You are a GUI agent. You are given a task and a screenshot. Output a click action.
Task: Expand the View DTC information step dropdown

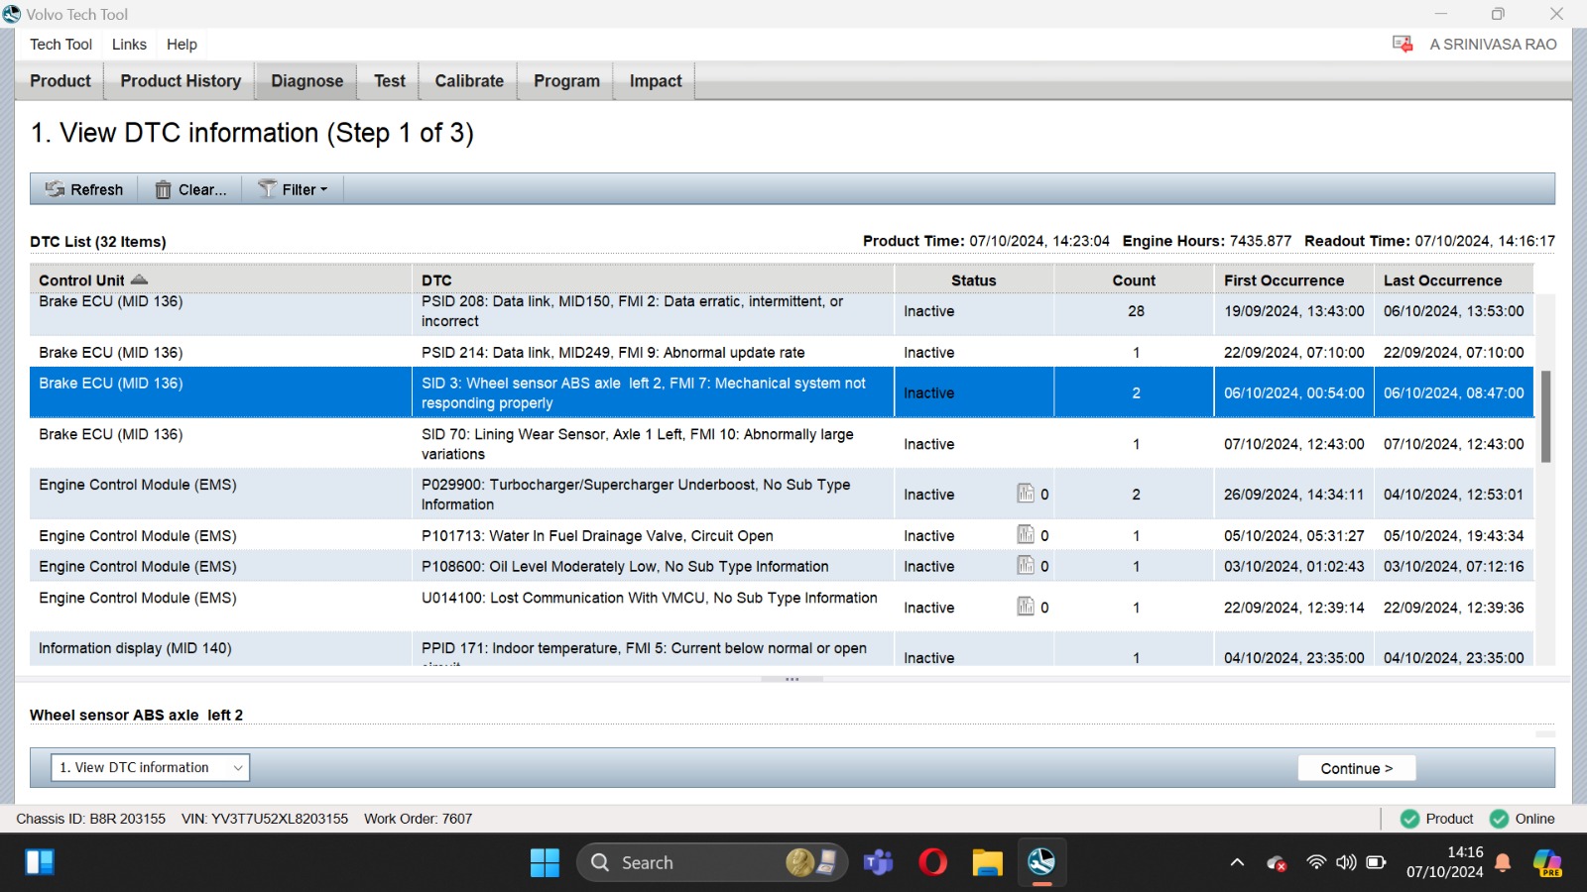click(x=150, y=767)
